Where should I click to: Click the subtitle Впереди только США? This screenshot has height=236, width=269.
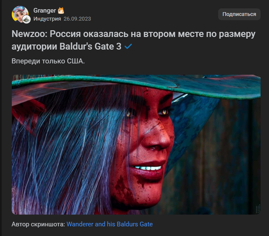tap(48, 61)
